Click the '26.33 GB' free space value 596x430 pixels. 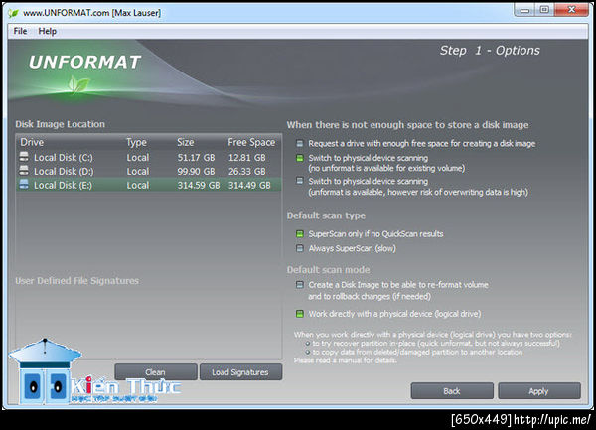(x=247, y=172)
